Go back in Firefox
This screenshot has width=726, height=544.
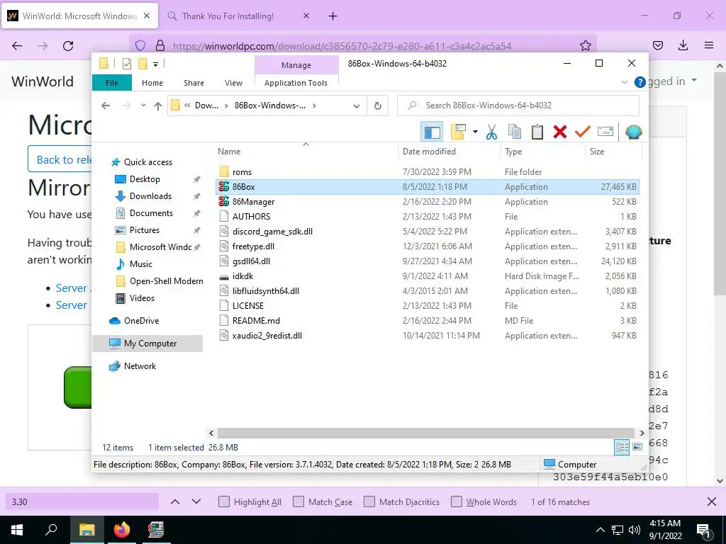(17, 45)
